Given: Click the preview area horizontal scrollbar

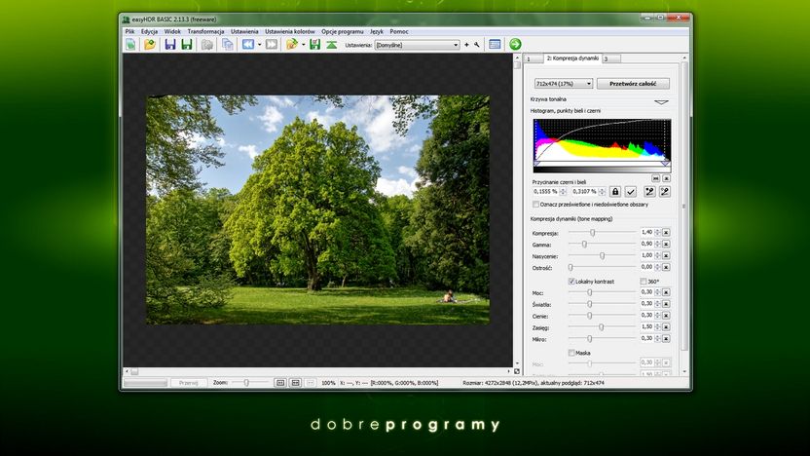Looking at the screenshot, I should tap(317, 371).
